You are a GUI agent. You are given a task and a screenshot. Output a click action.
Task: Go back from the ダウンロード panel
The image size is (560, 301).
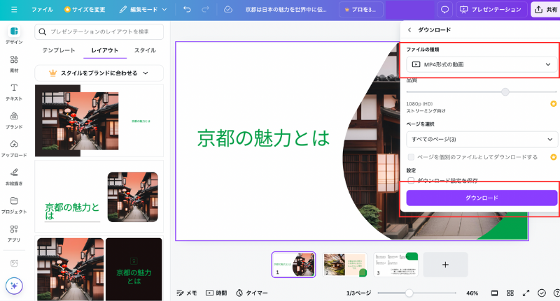click(x=409, y=30)
